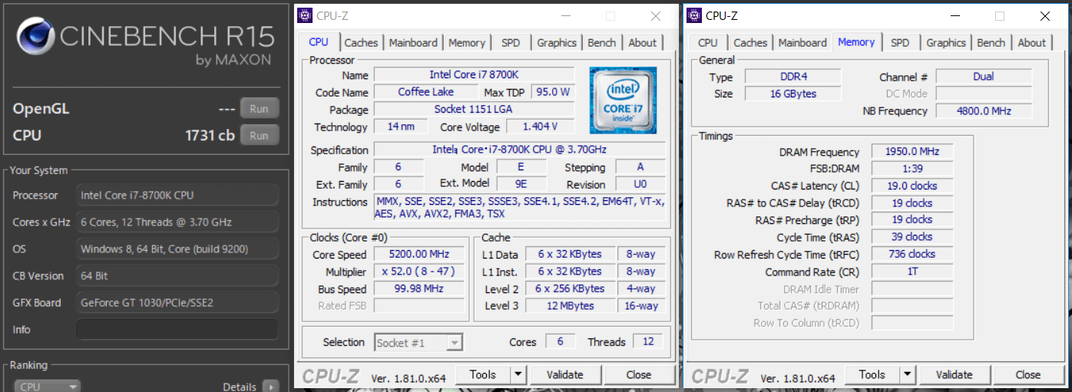1072x392 pixels.
Task: Click the Cores x GHz field in Cinebench
Action: click(x=177, y=222)
